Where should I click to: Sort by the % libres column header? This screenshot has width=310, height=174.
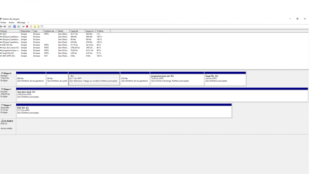[x=103, y=31]
